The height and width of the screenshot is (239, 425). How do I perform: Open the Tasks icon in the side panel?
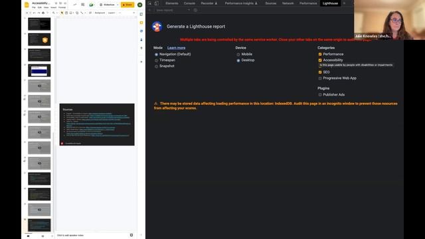(x=141, y=31)
